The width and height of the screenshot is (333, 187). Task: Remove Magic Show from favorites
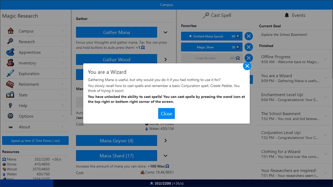[x=248, y=47]
